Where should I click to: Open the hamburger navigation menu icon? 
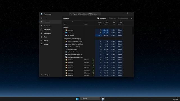coord(42,18)
